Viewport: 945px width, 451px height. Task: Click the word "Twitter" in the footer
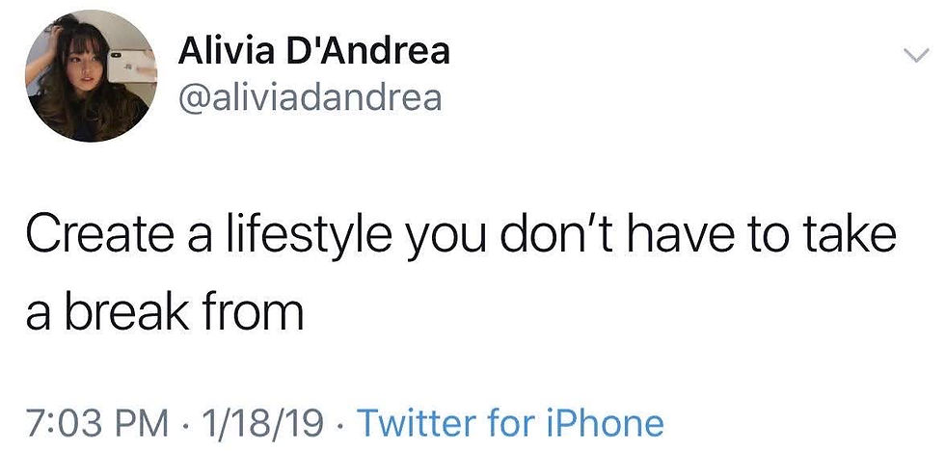point(416,422)
